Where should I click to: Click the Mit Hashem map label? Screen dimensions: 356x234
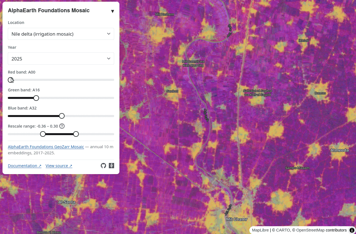[x=165, y=14]
